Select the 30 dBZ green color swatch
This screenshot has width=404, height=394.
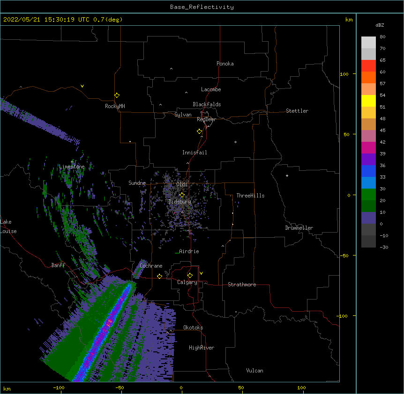[x=368, y=195]
